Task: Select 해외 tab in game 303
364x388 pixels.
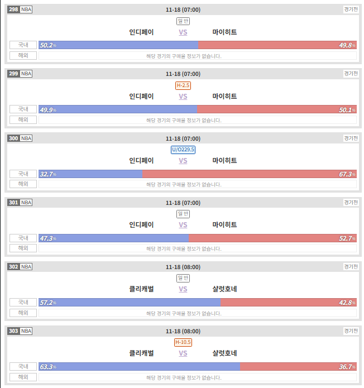Action: coord(23,377)
